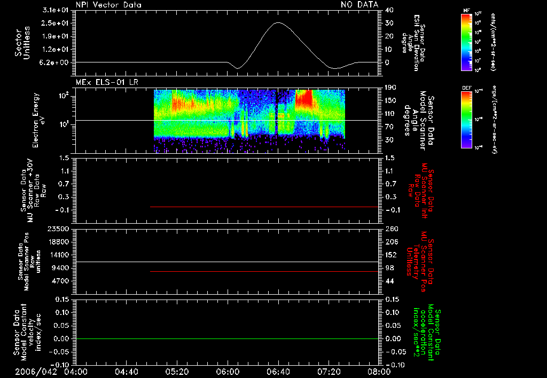Click the 'ESH Sun Elevation Angle' axis title
This screenshot has height=378, width=547.
[413, 43]
